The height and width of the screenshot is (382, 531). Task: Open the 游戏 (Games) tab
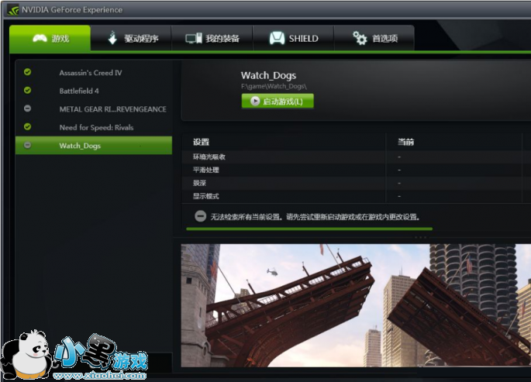click(50, 38)
